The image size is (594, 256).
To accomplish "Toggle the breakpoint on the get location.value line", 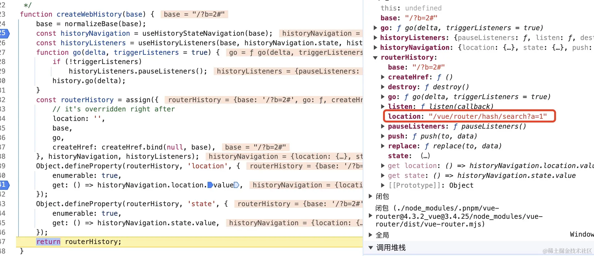I will [x=4, y=185].
